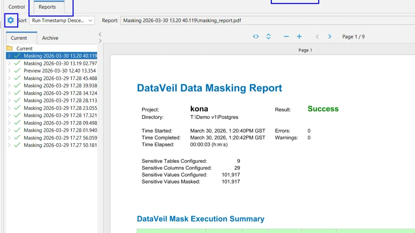Expand the Masking 2026-03-30 13.20 40.119 node
The width and height of the screenshot is (415, 233).
click(9, 56)
